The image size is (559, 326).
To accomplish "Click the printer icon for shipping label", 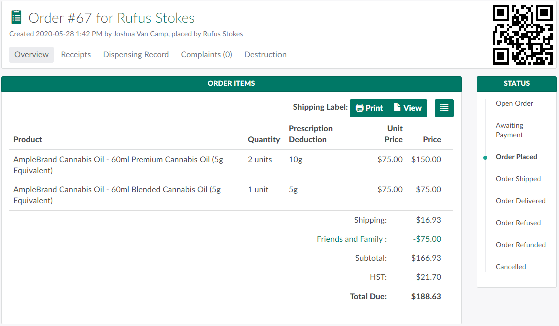I will pos(360,108).
